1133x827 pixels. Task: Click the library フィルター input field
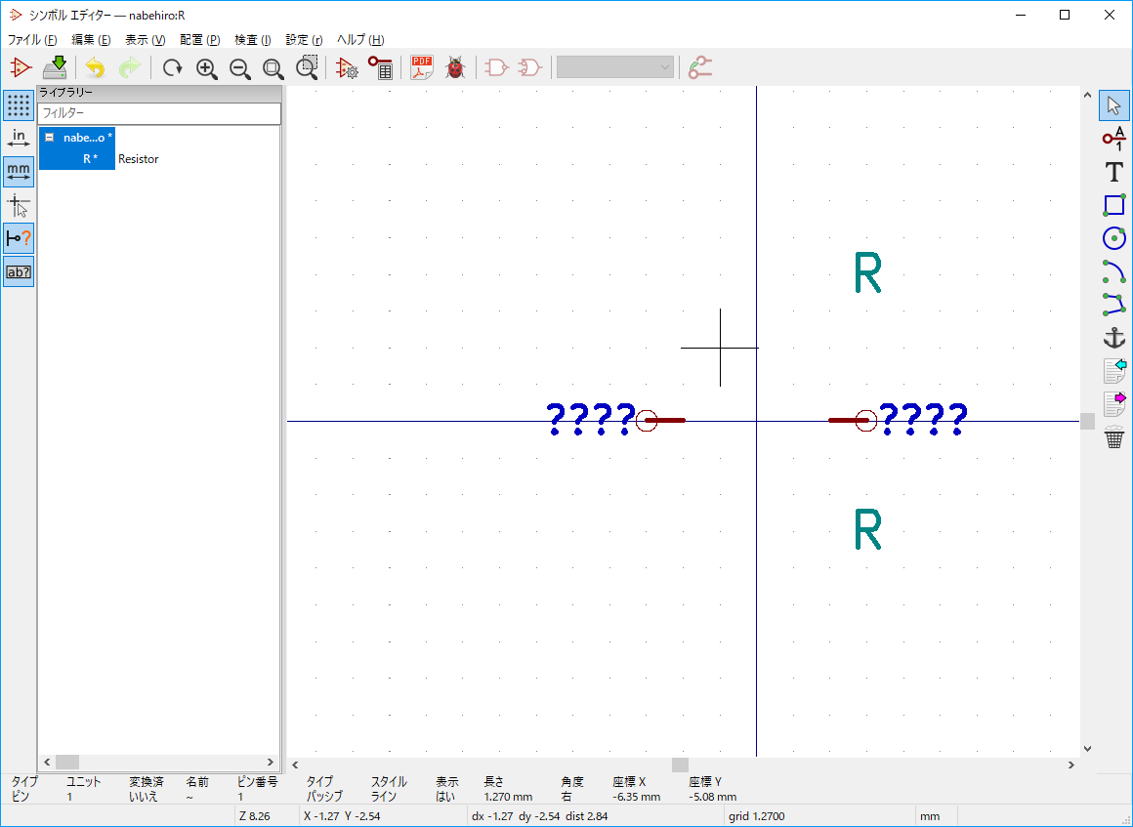159,113
